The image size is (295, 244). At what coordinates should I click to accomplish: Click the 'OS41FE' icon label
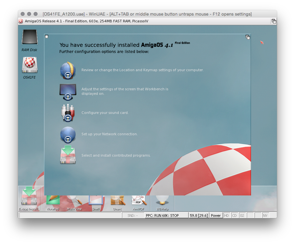tap(29, 77)
